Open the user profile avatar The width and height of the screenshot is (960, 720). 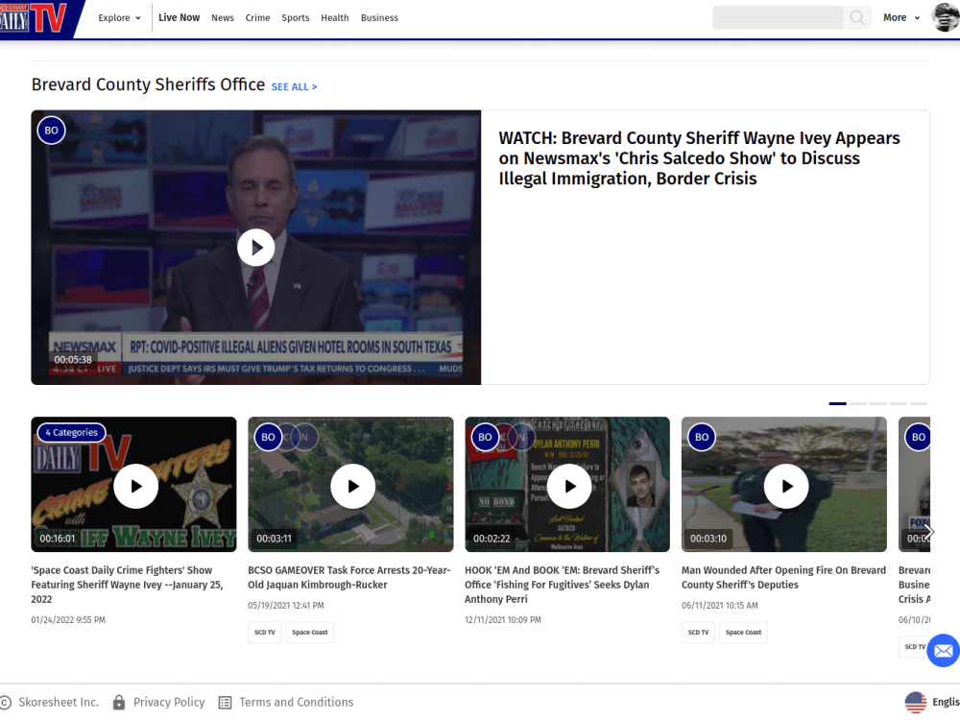946,17
